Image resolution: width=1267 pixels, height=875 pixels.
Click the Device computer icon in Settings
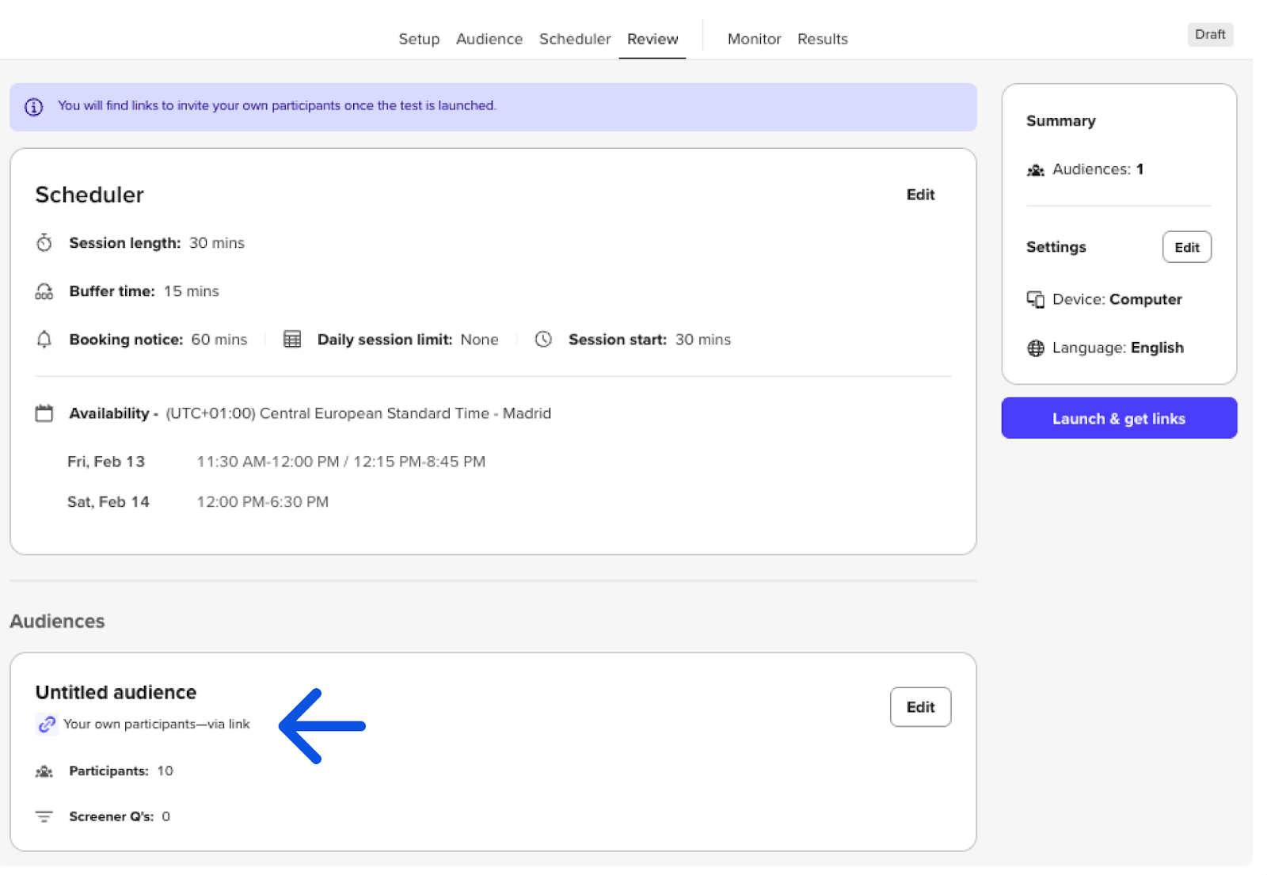tap(1035, 299)
